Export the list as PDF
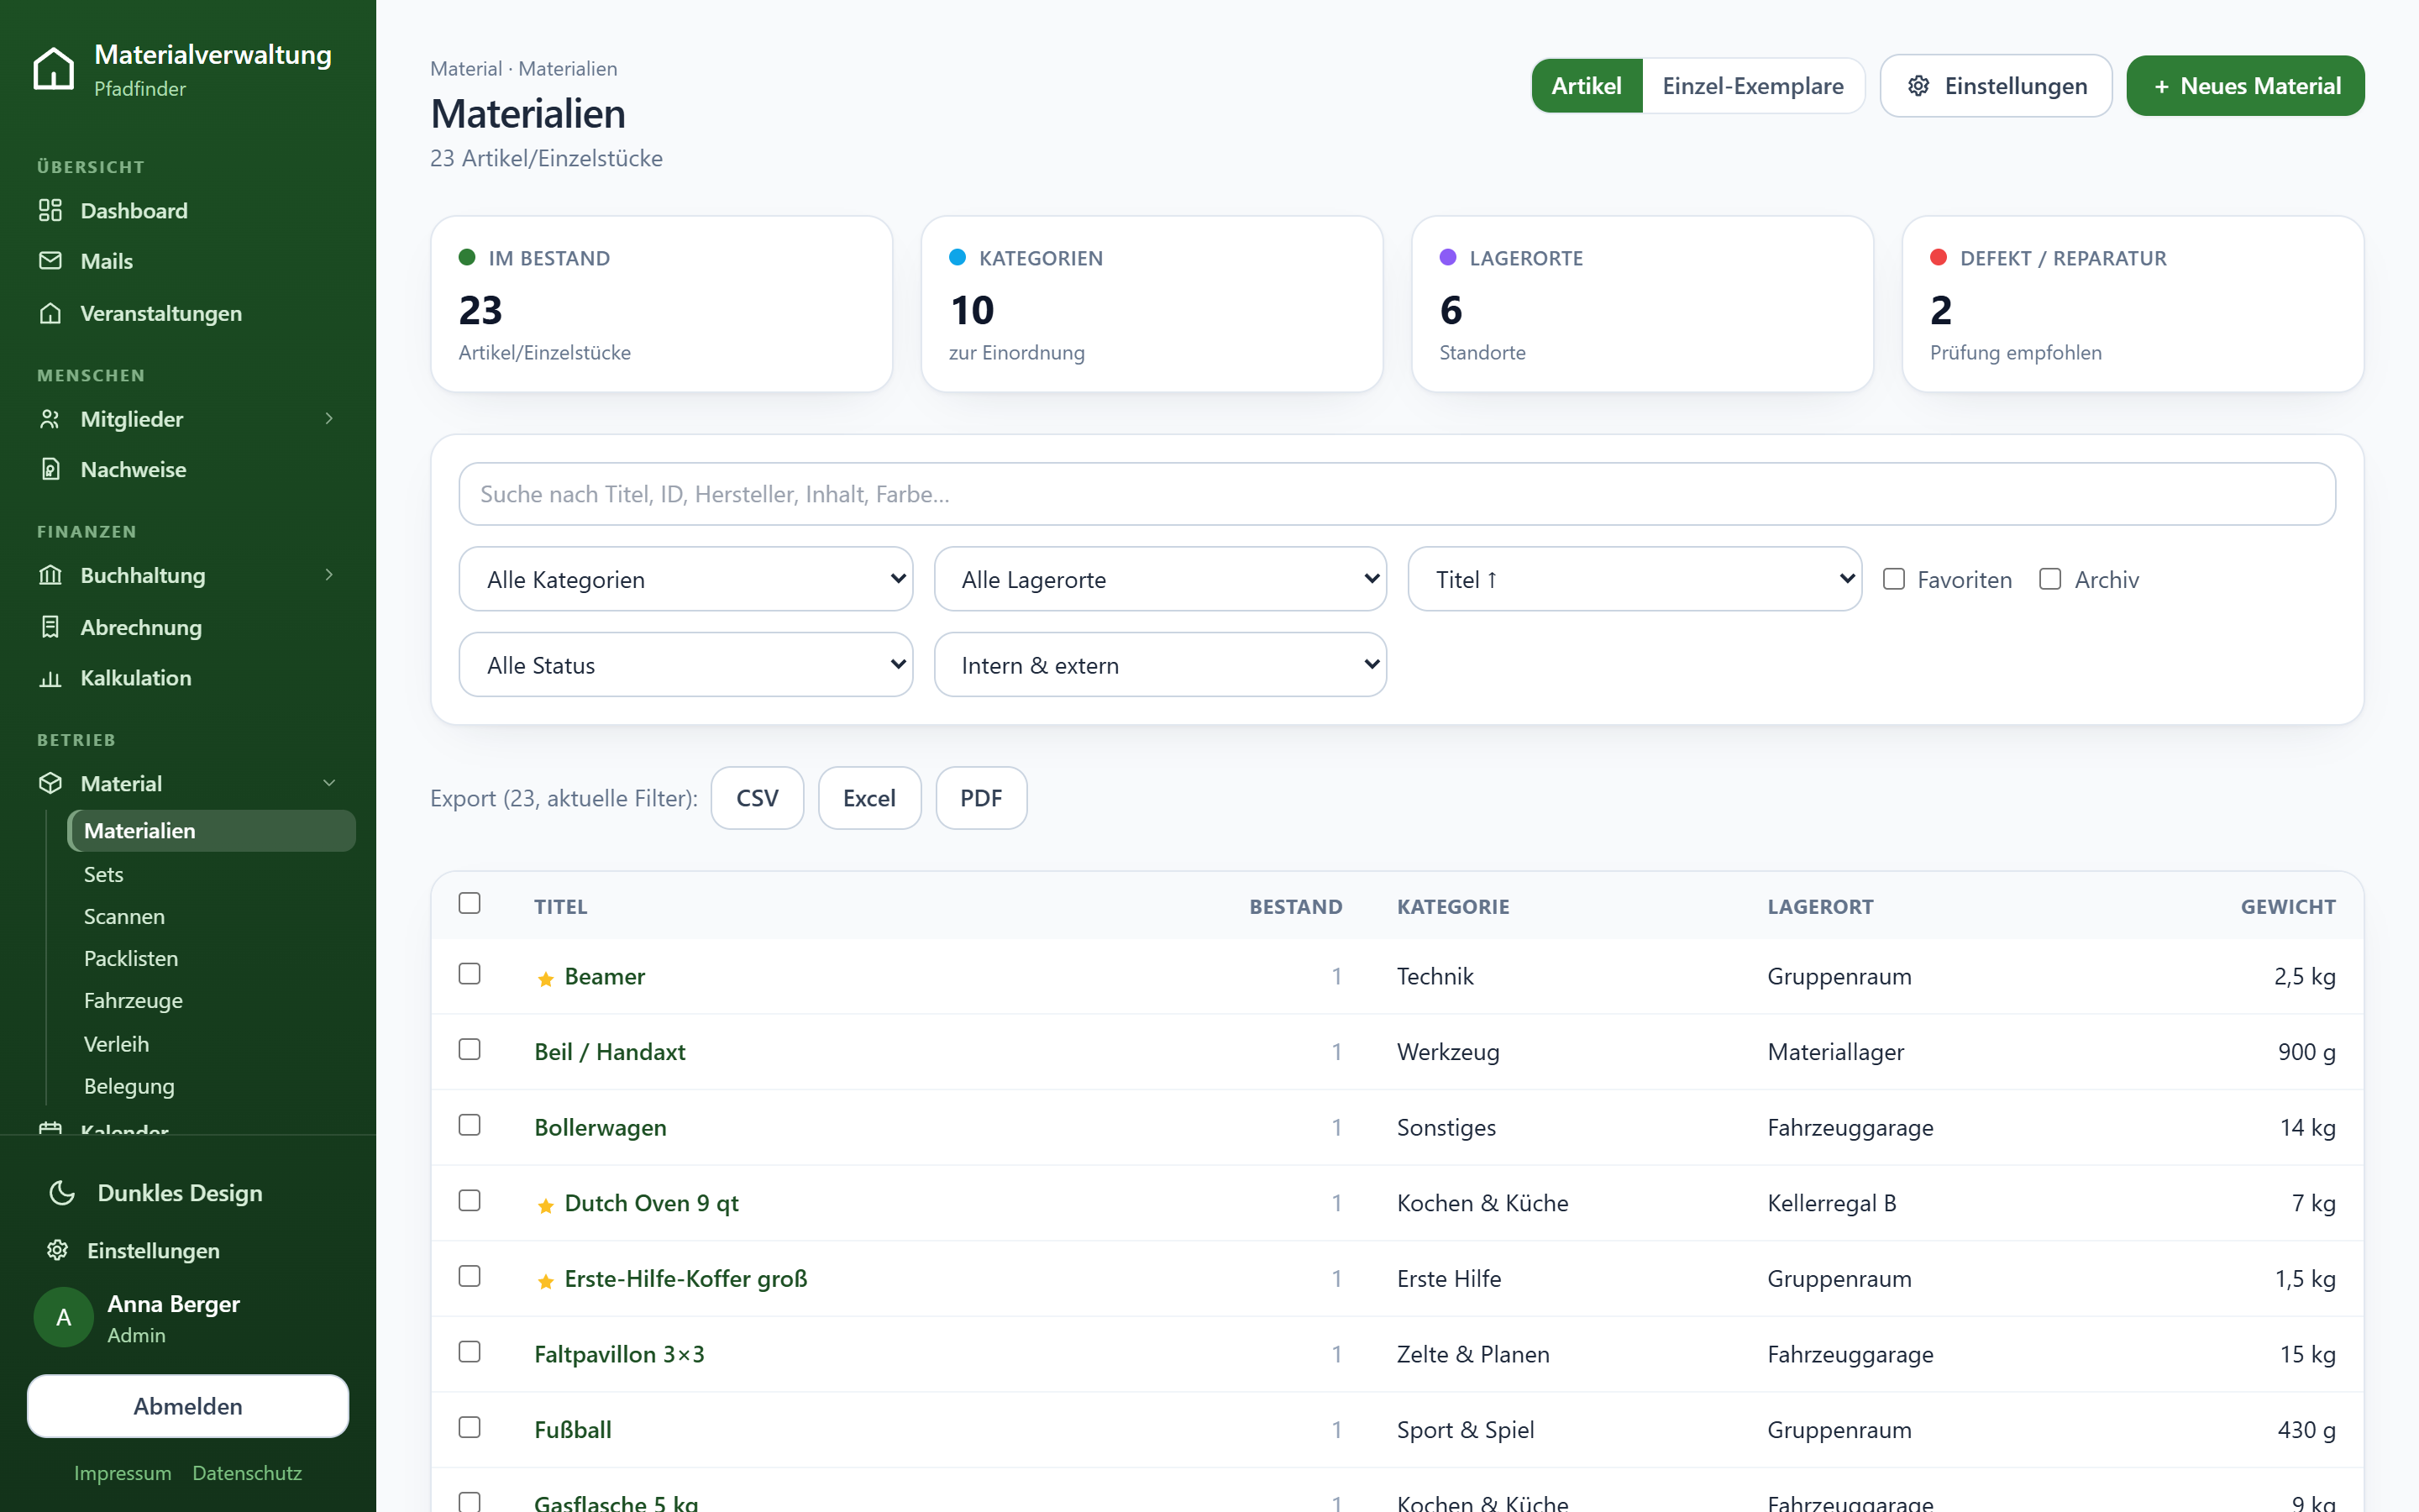 [980, 798]
